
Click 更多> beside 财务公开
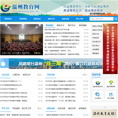(40, 75)
